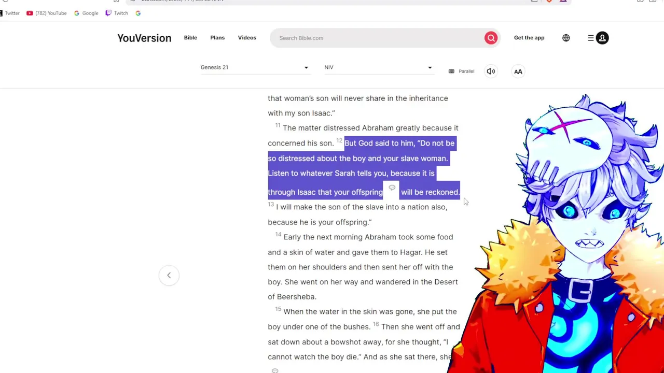Open the Google bookmark
Image resolution: width=664 pixels, height=373 pixels.
tap(86, 13)
